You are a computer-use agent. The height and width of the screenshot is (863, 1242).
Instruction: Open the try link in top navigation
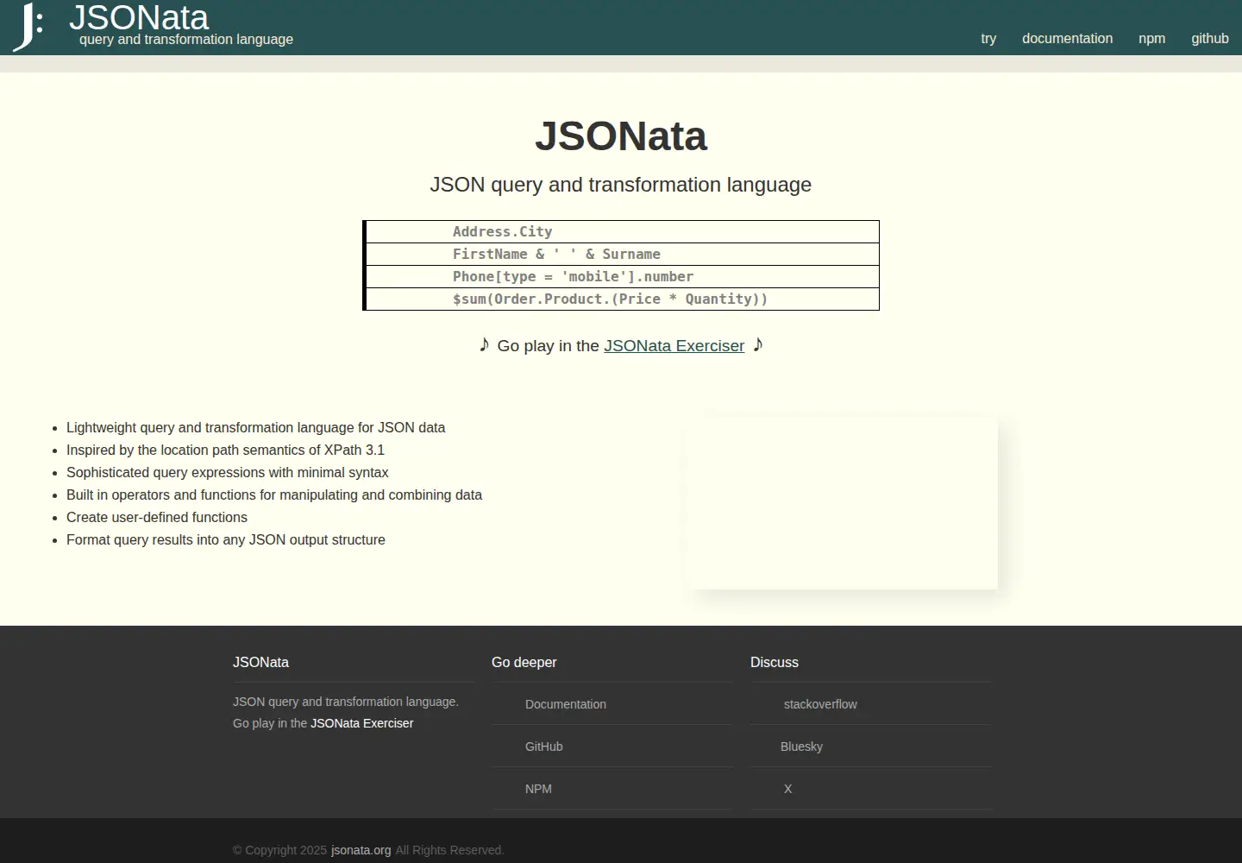pyautogui.click(x=988, y=39)
